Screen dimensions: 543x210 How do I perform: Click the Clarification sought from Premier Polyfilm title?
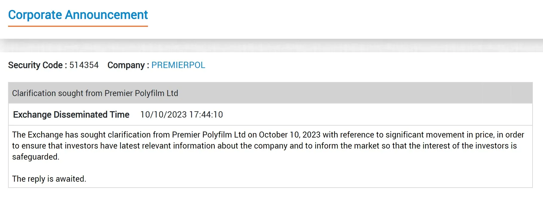click(95, 93)
